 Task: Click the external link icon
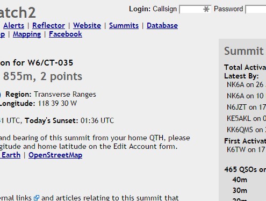pyautogui.click(x=37, y=198)
